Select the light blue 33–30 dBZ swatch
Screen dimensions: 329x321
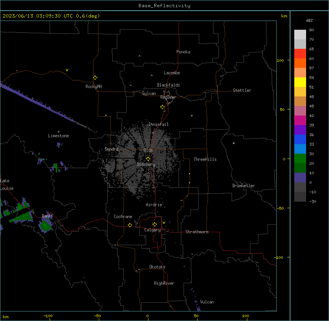[x=300, y=149]
